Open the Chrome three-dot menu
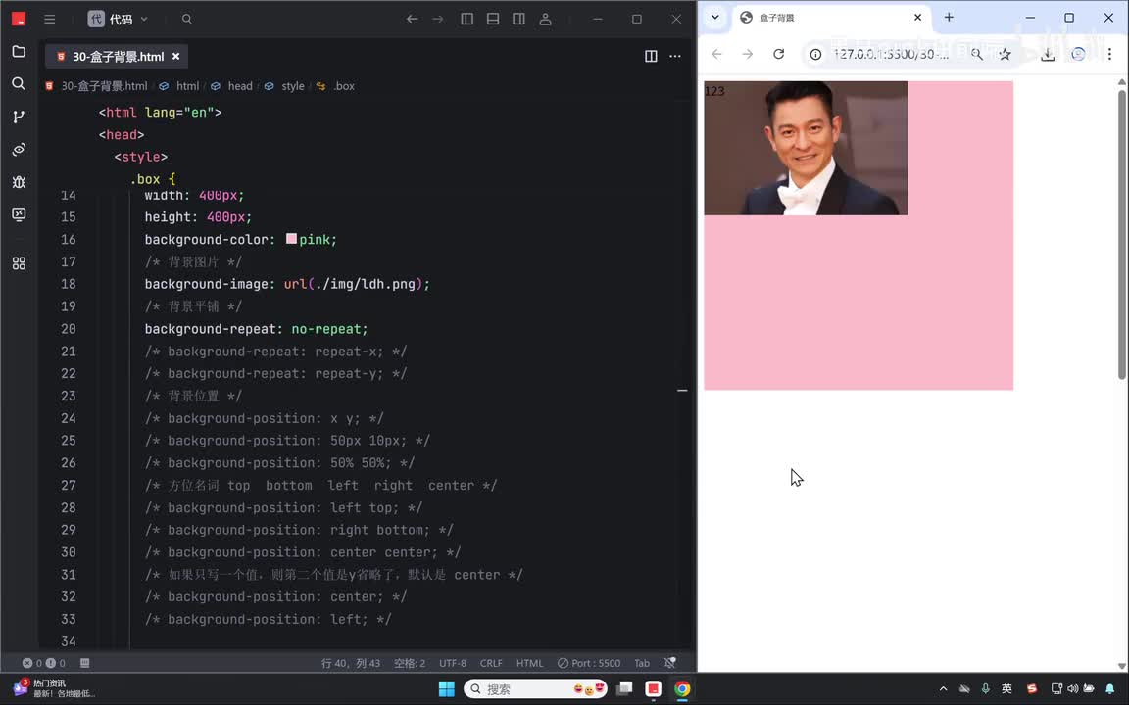 [1109, 54]
